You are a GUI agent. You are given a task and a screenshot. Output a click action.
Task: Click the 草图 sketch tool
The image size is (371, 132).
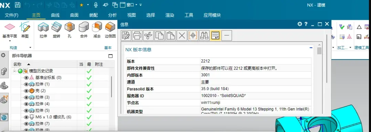[25, 30]
